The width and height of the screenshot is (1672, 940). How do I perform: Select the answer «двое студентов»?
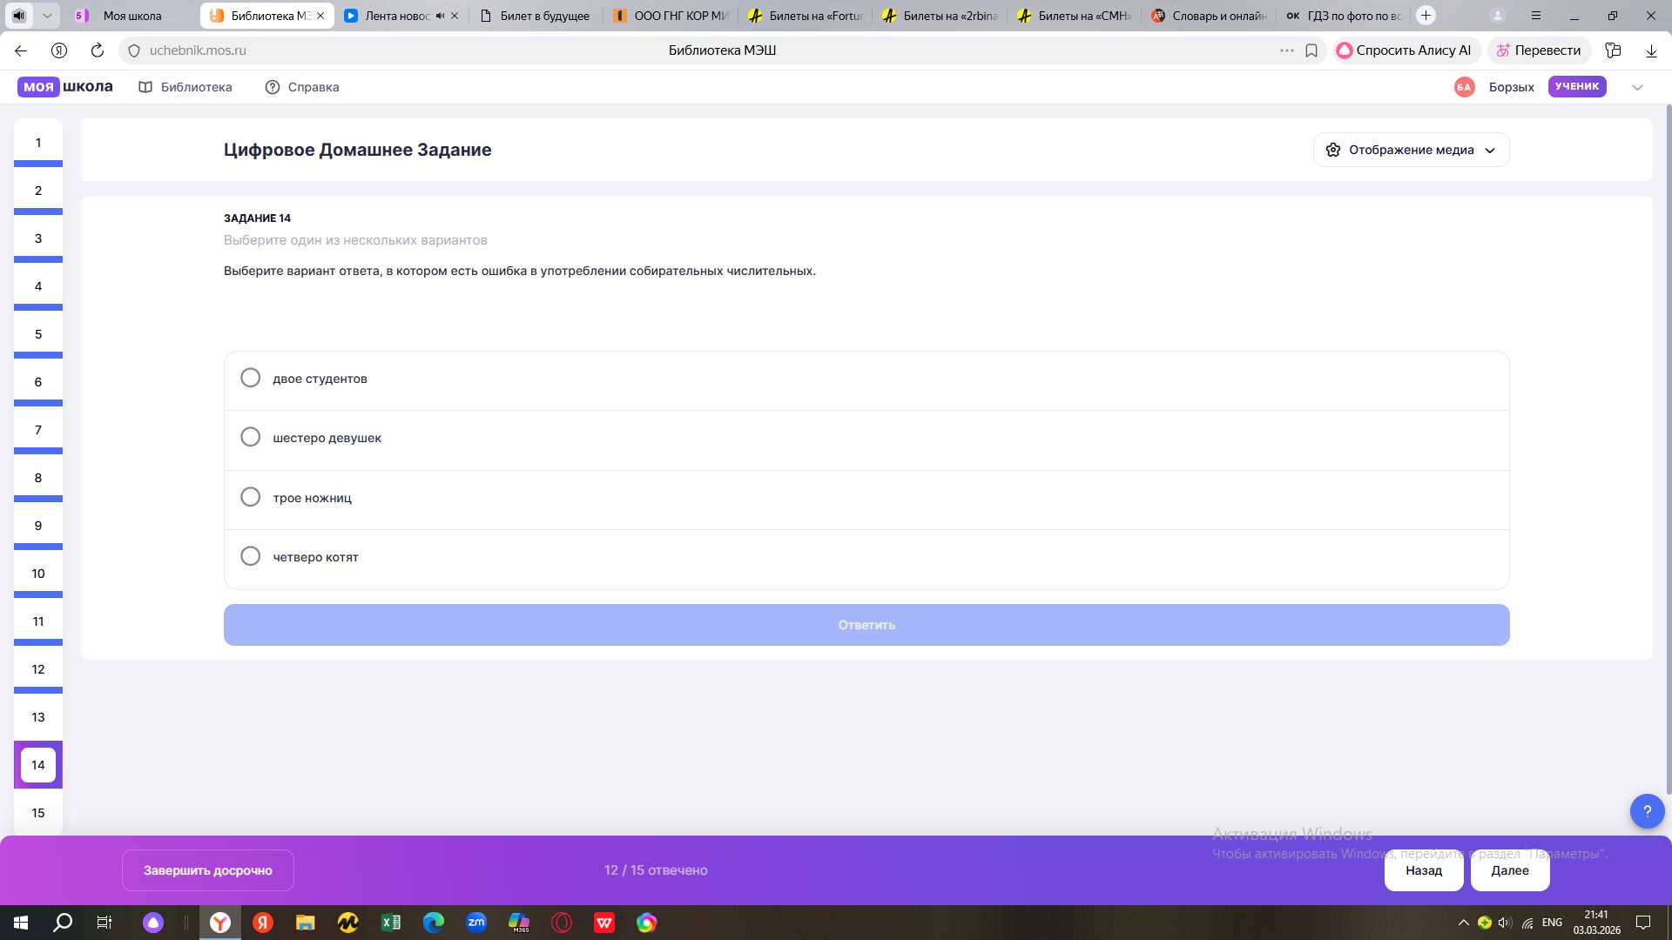(866, 379)
